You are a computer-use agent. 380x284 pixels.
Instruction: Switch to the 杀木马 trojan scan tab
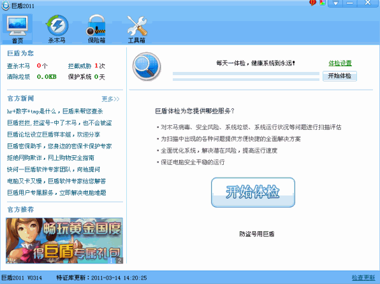pyautogui.click(x=57, y=29)
